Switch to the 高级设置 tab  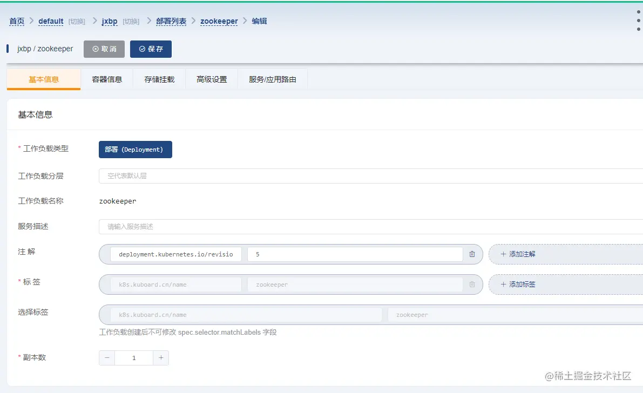(212, 79)
